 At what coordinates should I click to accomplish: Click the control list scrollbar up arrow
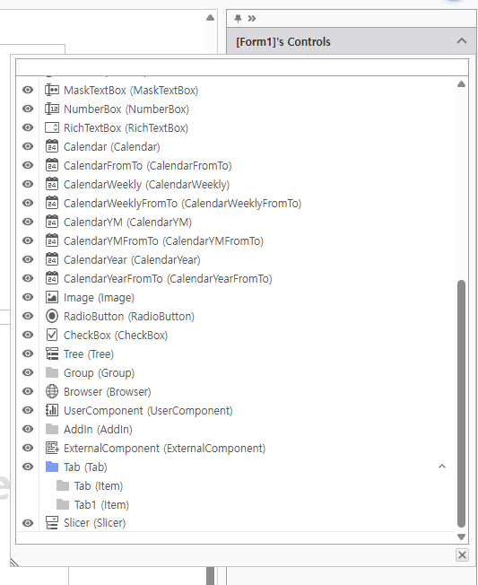(461, 84)
